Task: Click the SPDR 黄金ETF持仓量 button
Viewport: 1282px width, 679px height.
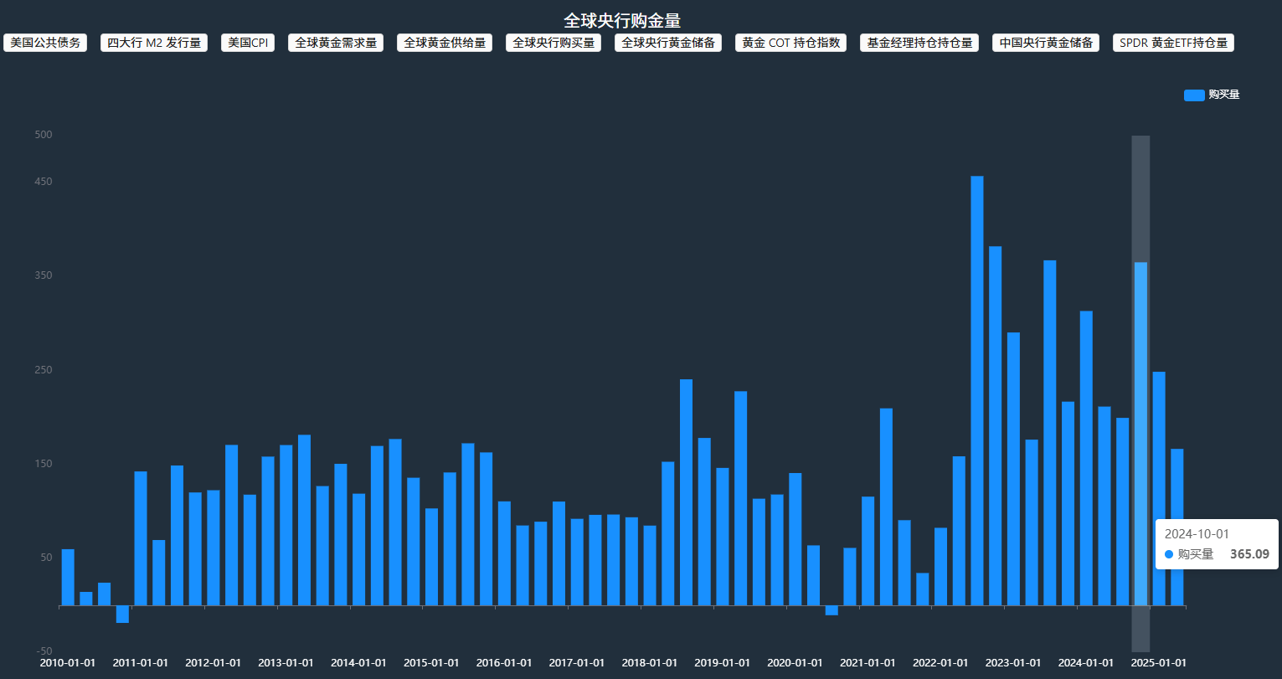Action: pyautogui.click(x=1173, y=43)
